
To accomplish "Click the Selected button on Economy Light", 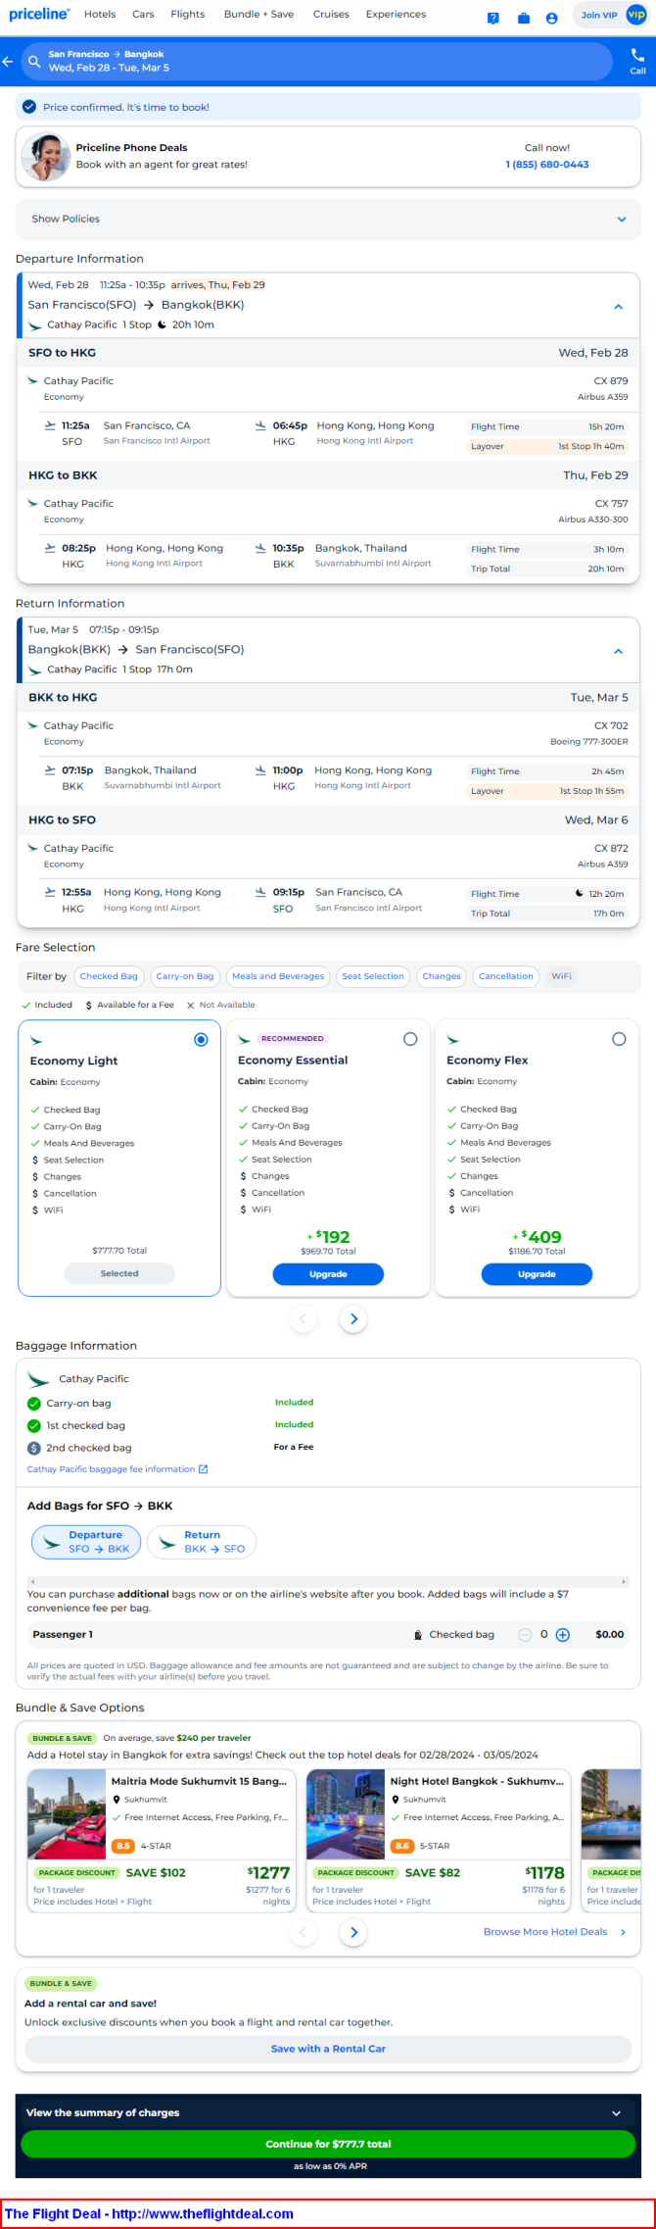I will (119, 1273).
